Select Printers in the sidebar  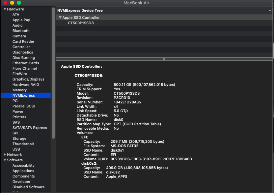19,117
